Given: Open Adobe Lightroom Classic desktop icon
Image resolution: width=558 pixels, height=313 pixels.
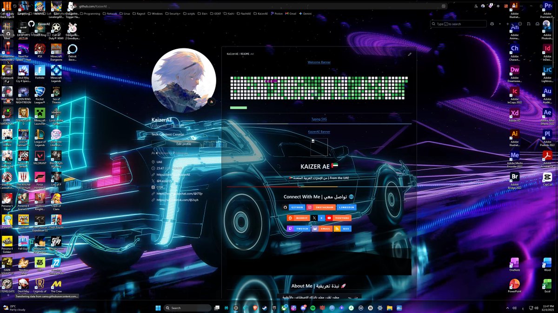Looking at the screenshot, I should (547, 73).
